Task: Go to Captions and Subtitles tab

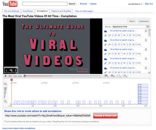Action: (61, 11)
